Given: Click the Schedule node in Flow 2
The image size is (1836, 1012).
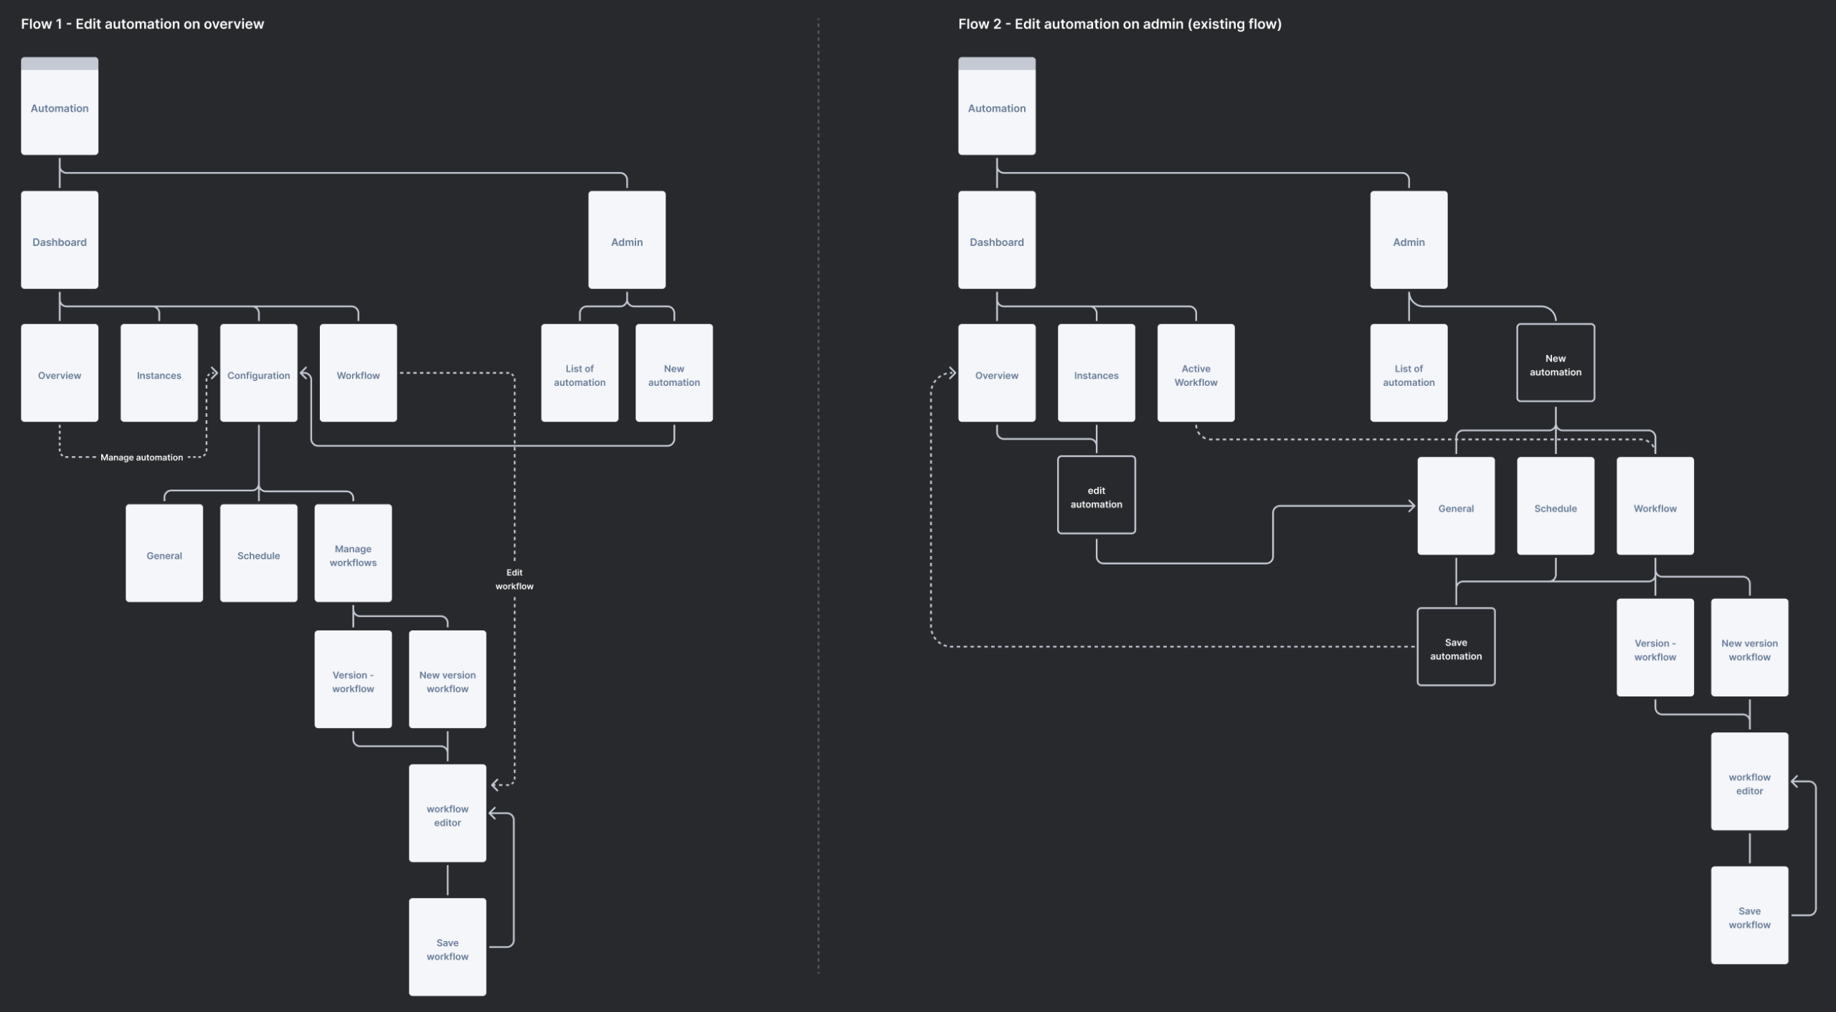Looking at the screenshot, I should [x=1555, y=506].
